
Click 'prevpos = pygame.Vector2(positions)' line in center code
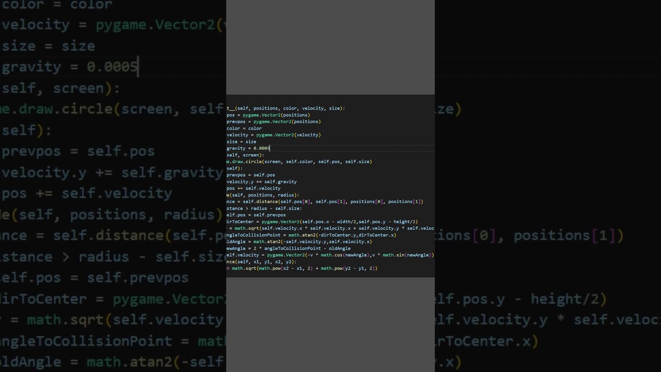pyautogui.click(x=274, y=122)
